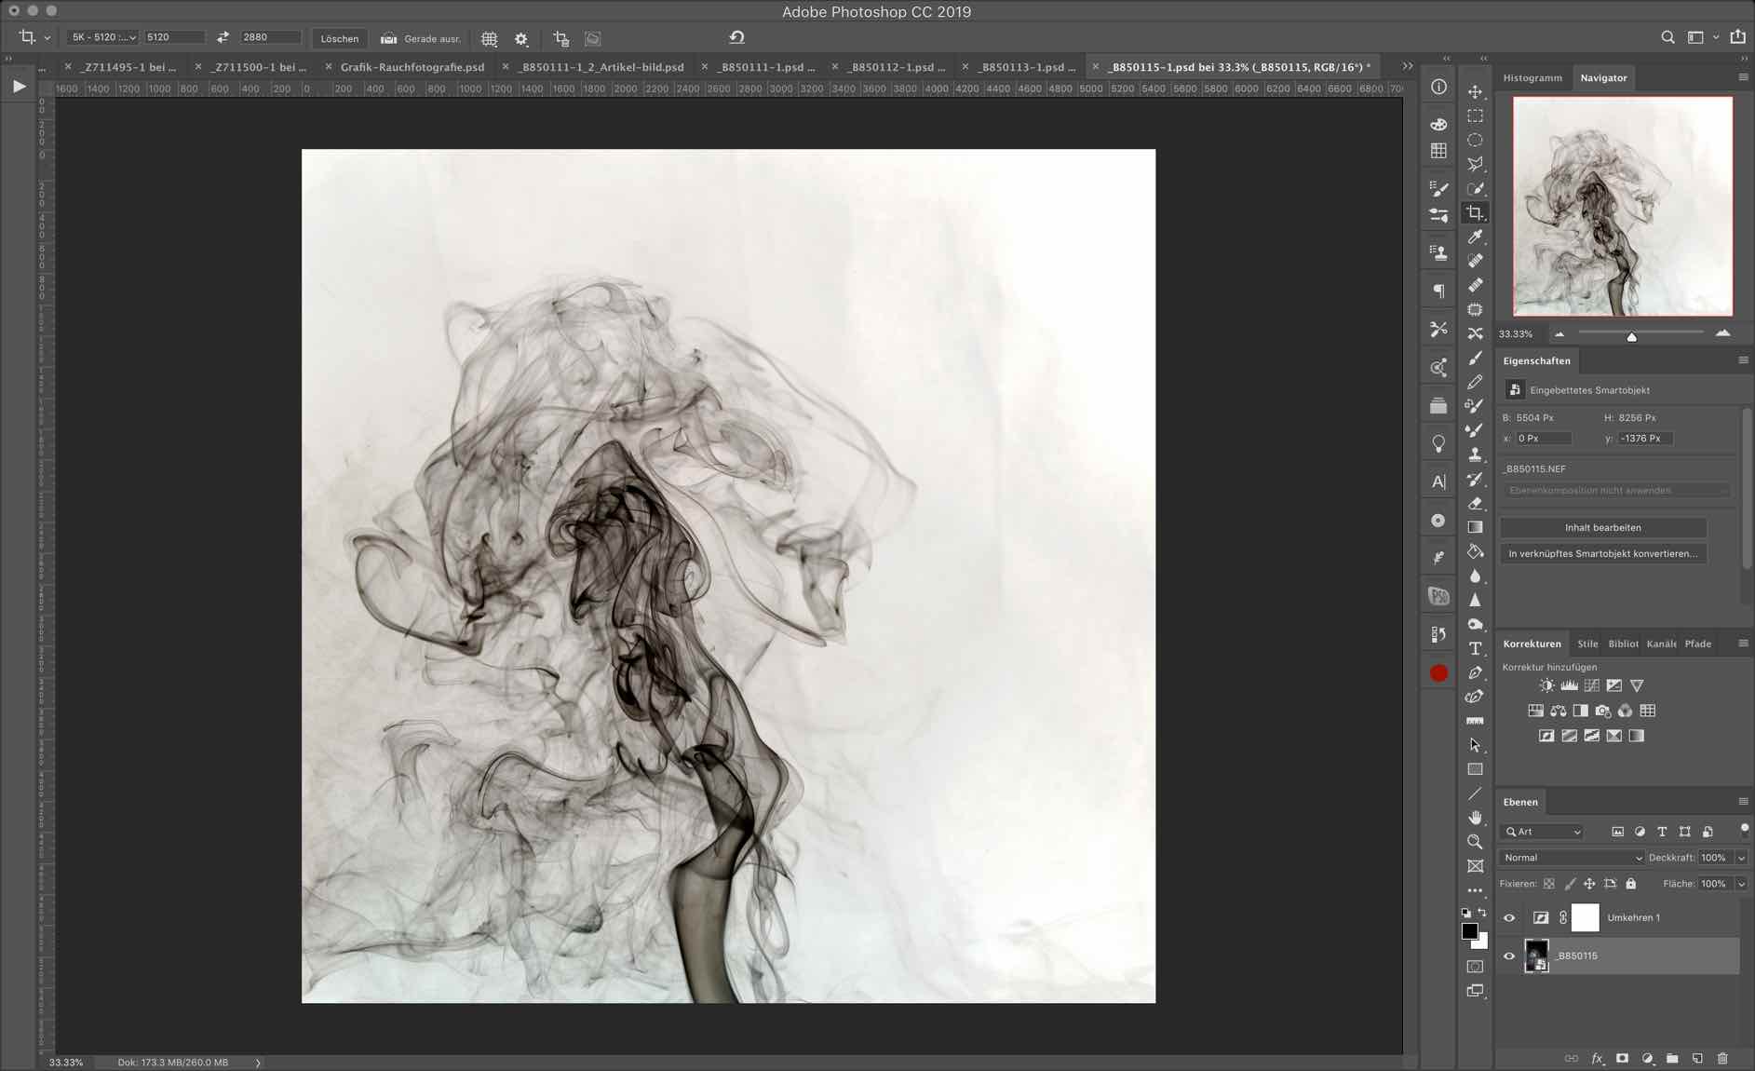1755x1071 pixels.
Task: Open the Info panel icon
Action: pos(1438,87)
